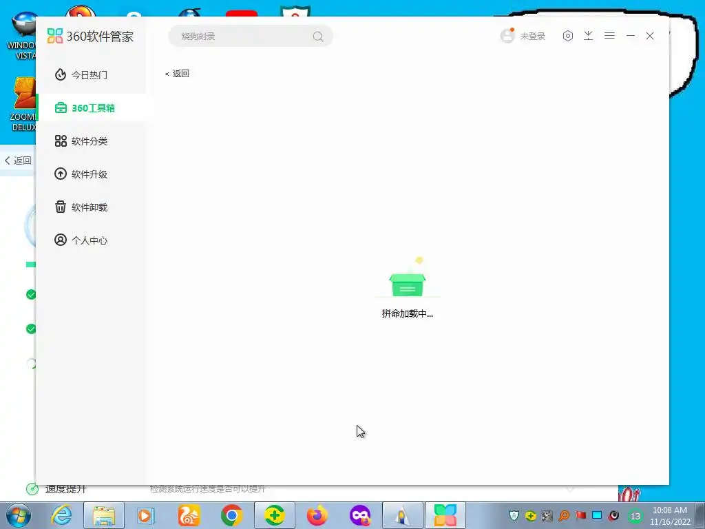Click 未登录 to sign in
The width and height of the screenshot is (705, 529).
click(x=533, y=36)
